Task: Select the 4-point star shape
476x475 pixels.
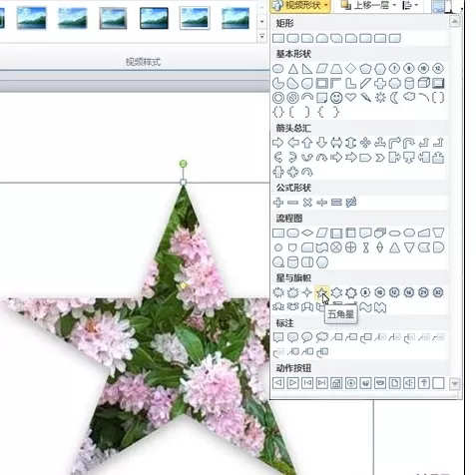Action: point(307,292)
